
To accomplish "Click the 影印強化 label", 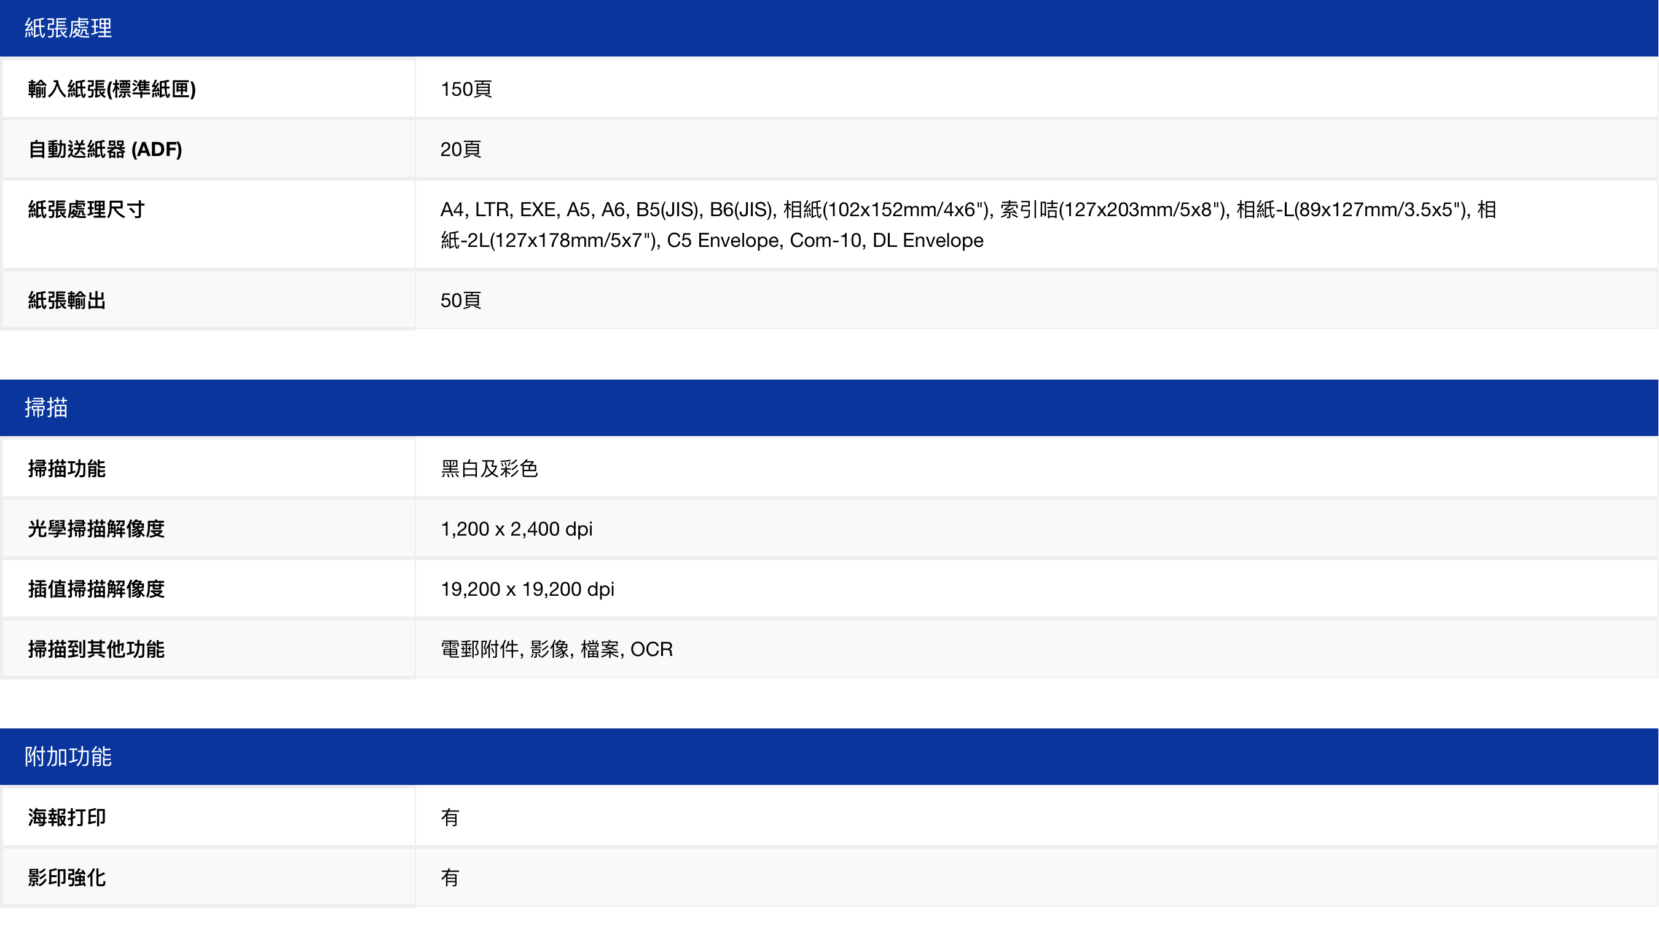I will click(67, 877).
